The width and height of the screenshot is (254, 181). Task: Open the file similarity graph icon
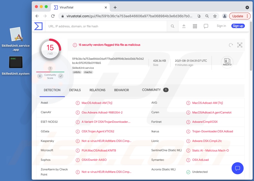click(240, 45)
